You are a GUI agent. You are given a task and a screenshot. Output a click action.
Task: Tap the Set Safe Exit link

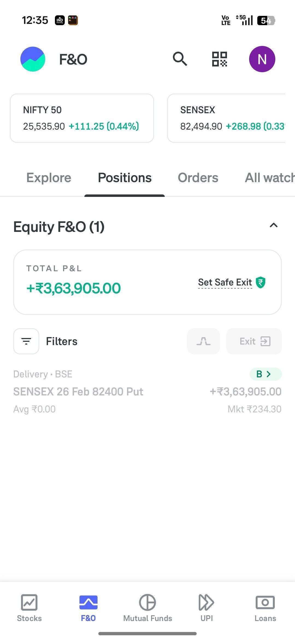[225, 282]
